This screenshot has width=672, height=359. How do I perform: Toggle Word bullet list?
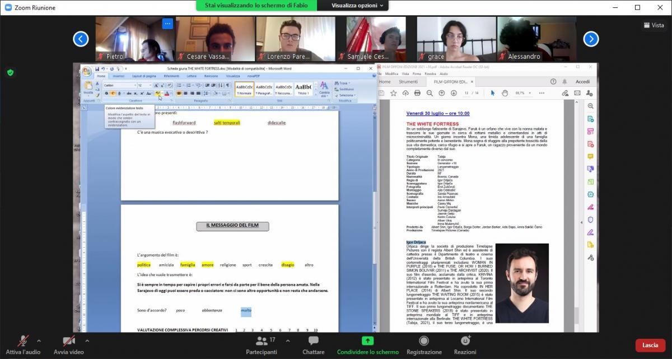pyautogui.click(x=180, y=85)
